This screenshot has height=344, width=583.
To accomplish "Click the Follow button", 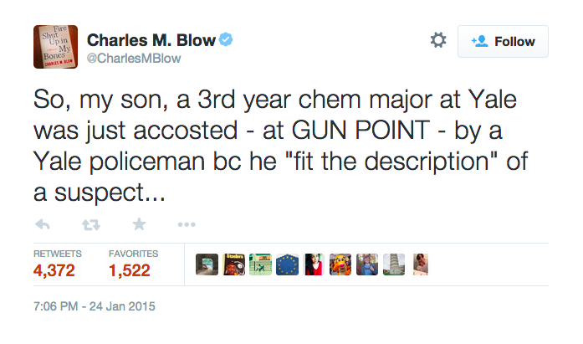I will pos(503,41).
